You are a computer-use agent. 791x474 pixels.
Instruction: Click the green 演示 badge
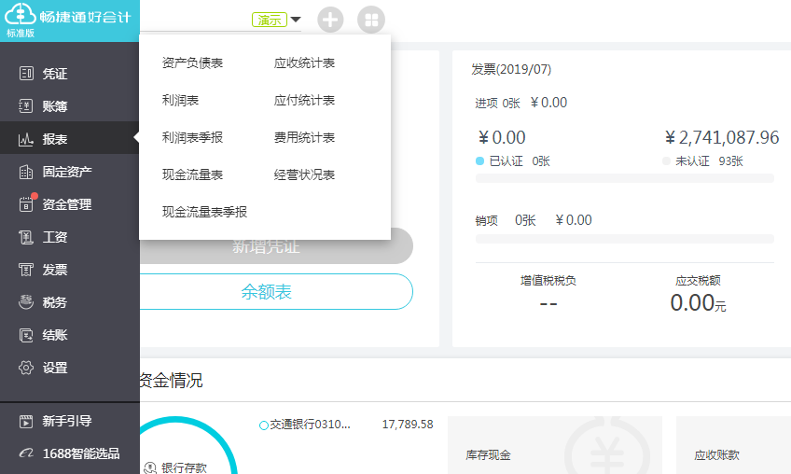[270, 20]
